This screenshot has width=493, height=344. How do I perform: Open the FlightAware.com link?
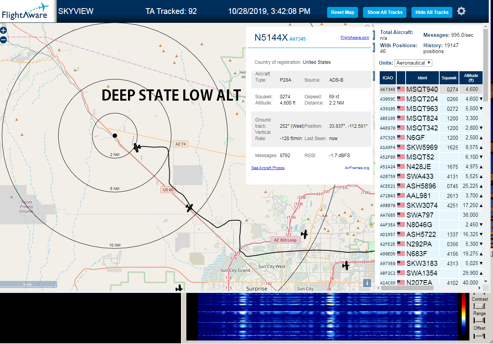(x=355, y=38)
